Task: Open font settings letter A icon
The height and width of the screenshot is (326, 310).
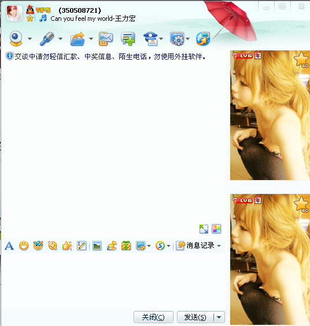Action: click(9, 246)
